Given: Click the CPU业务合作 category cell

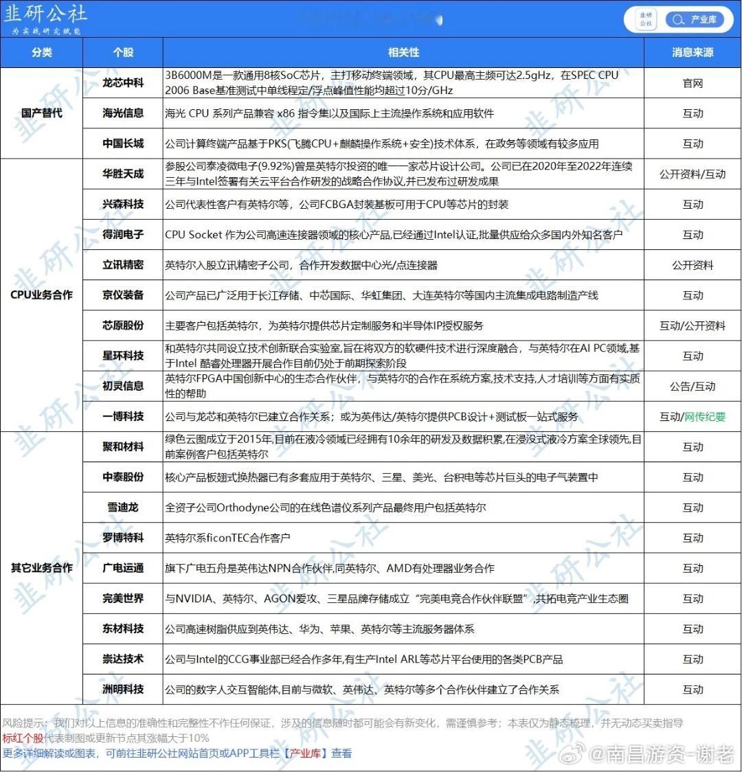Looking at the screenshot, I should [x=42, y=295].
